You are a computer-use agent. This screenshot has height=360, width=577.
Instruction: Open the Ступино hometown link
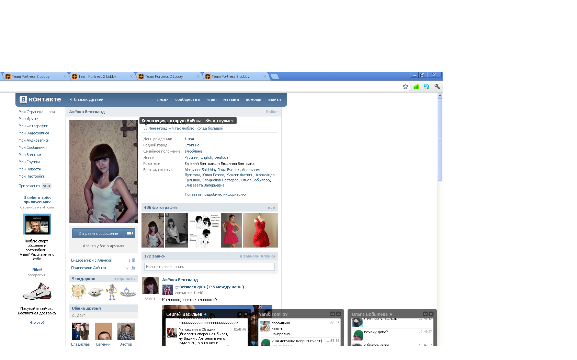tap(192, 145)
